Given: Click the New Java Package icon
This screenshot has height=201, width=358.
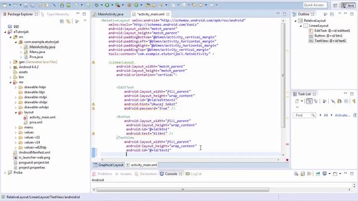Looking at the screenshot, I should [x=129, y=5].
